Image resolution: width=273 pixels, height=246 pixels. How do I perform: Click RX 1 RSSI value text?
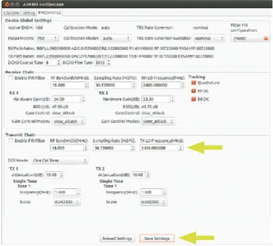pos(60,107)
